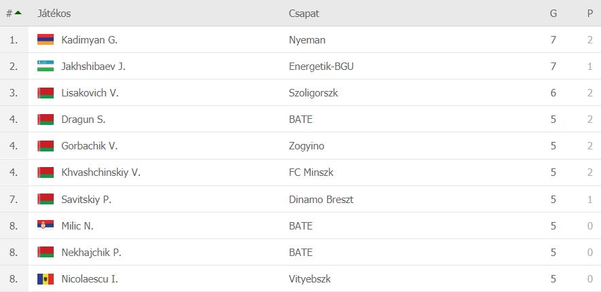This screenshot has width=601, height=292.
Task: Open the Dinamo Breszt team page
Action: (321, 200)
